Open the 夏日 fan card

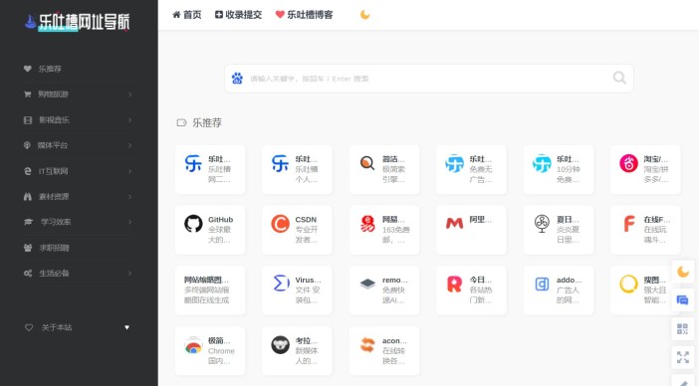tap(559, 230)
